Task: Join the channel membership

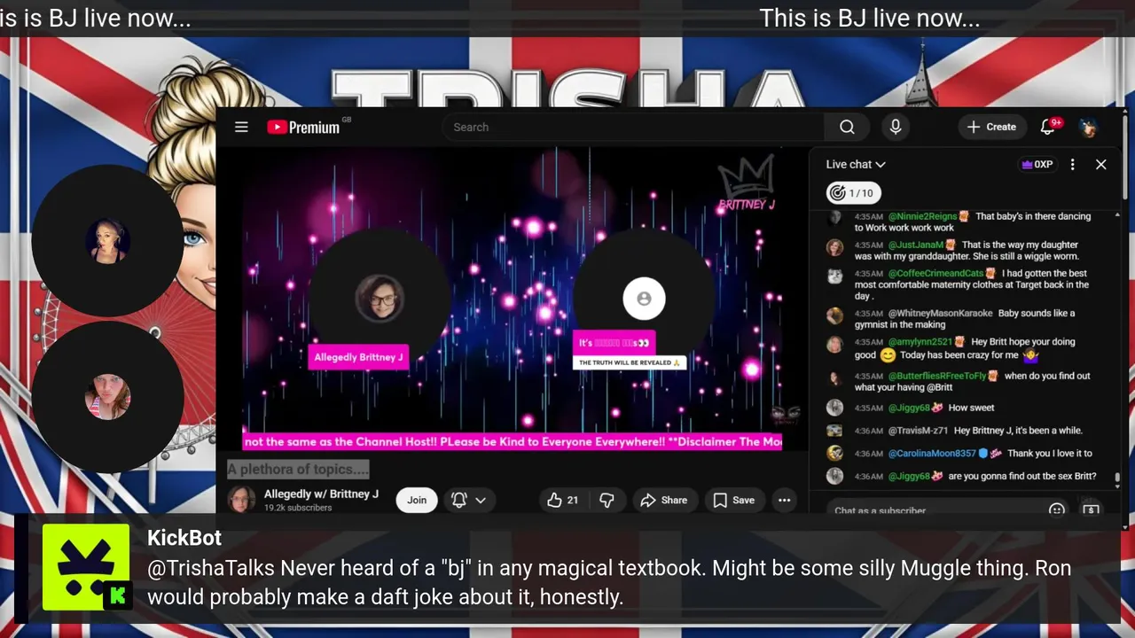Action: [x=417, y=500]
